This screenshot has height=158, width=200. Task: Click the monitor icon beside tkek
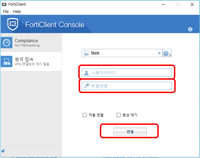pyautogui.click(x=86, y=53)
